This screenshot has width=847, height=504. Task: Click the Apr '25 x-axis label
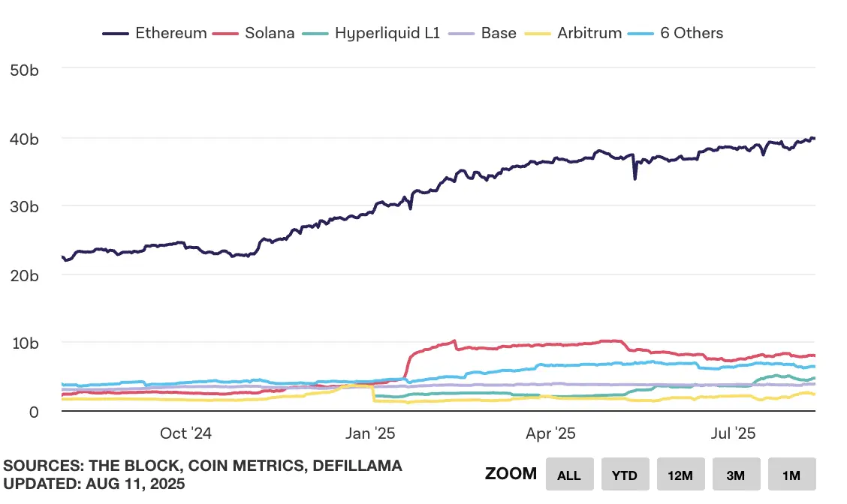(550, 433)
